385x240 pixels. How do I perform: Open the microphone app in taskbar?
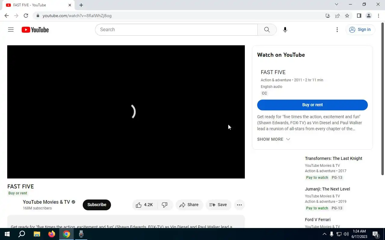point(81,234)
